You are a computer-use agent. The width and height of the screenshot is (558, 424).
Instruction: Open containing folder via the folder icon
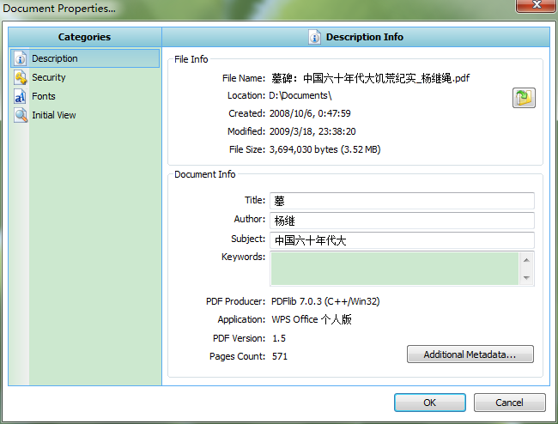pyautogui.click(x=524, y=98)
